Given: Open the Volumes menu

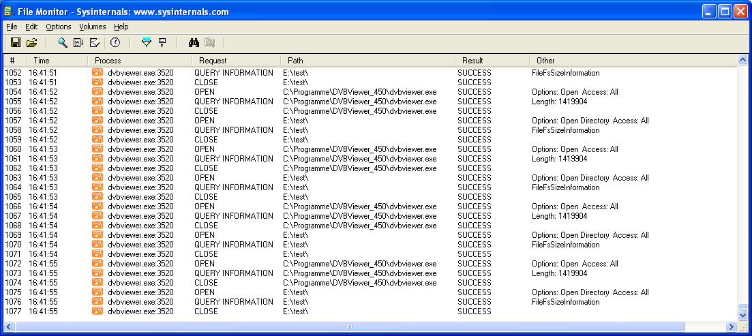Looking at the screenshot, I should (x=93, y=27).
